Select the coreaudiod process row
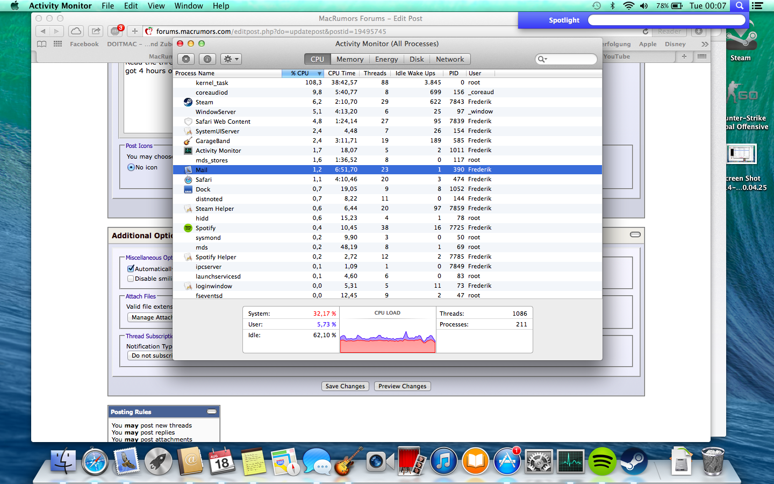 (x=388, y=92)
